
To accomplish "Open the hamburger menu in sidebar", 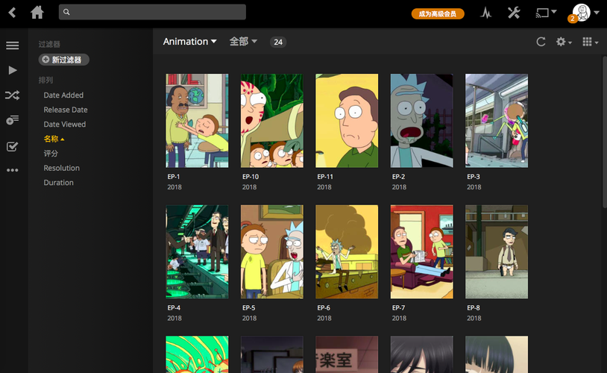I will point(12,46).
